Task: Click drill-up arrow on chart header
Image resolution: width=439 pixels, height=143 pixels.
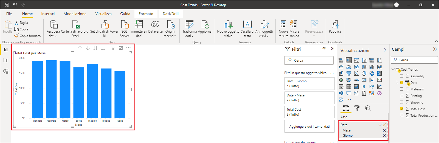Action: (80, 48)
